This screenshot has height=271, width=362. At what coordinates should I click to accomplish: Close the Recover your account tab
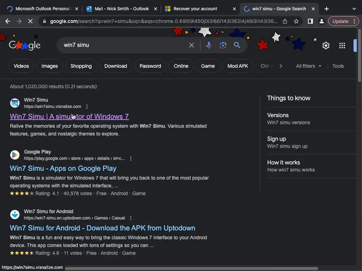point(234,9)
